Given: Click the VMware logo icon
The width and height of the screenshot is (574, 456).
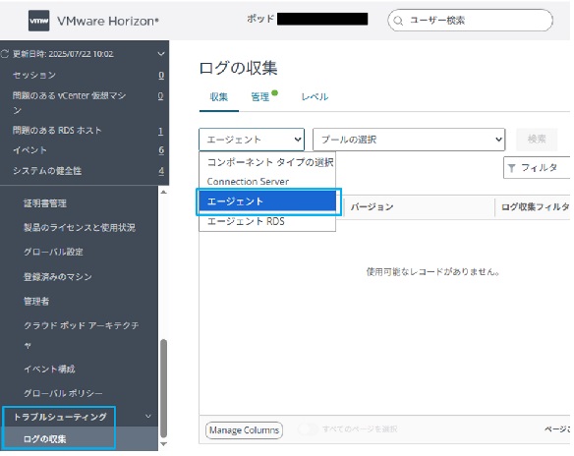Looking at the screenshot, I should click(x=38, y=21).
